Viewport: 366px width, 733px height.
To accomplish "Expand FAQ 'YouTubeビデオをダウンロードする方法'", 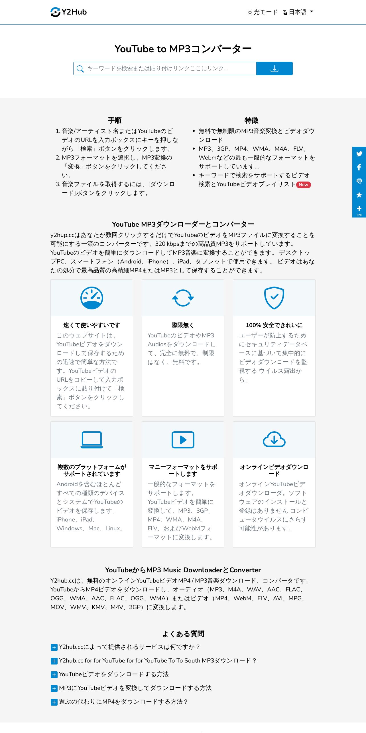I will [110, 674].
